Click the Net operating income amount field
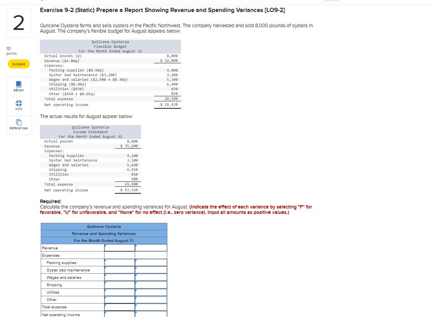Viewport: 433px width, 318px height. (119, 315)
